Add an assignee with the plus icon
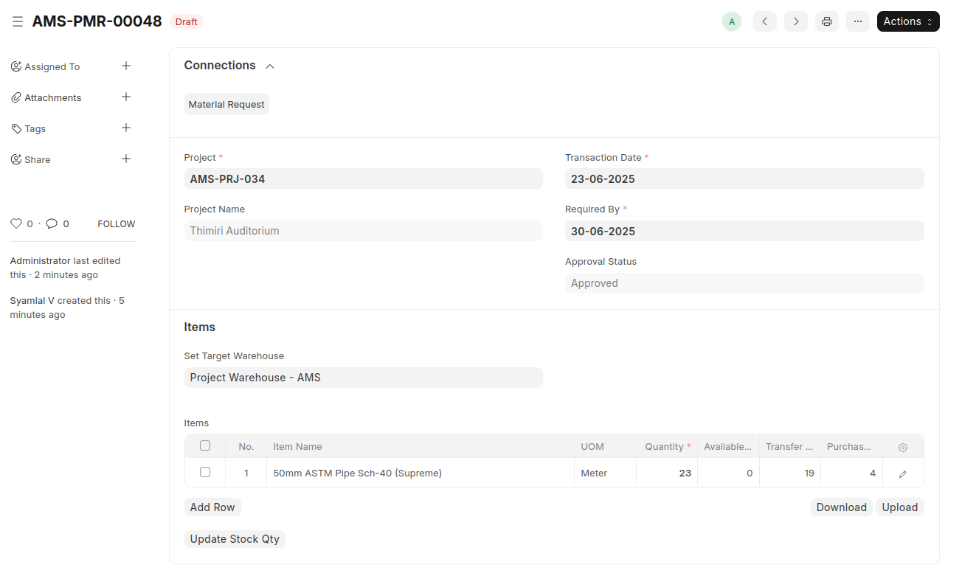The width and height of the screenshot is (976, 576). point(126,66)
